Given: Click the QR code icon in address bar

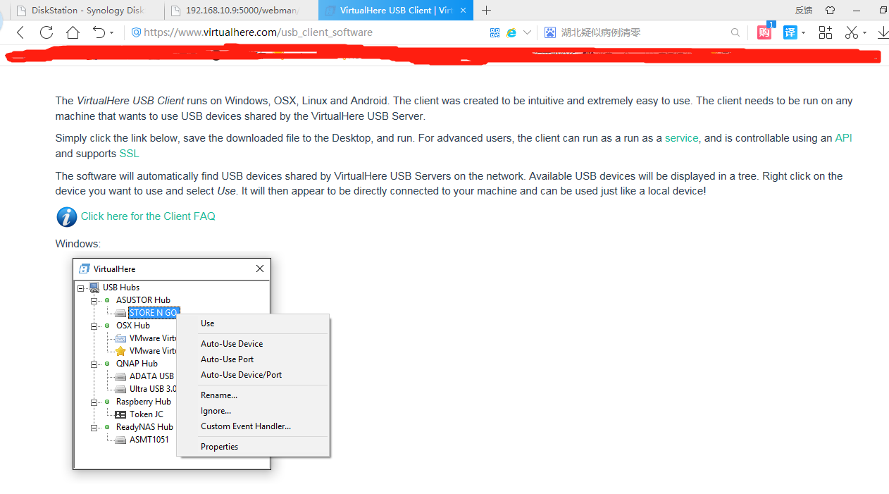Looking at the screenshot, I should (495, 32).
